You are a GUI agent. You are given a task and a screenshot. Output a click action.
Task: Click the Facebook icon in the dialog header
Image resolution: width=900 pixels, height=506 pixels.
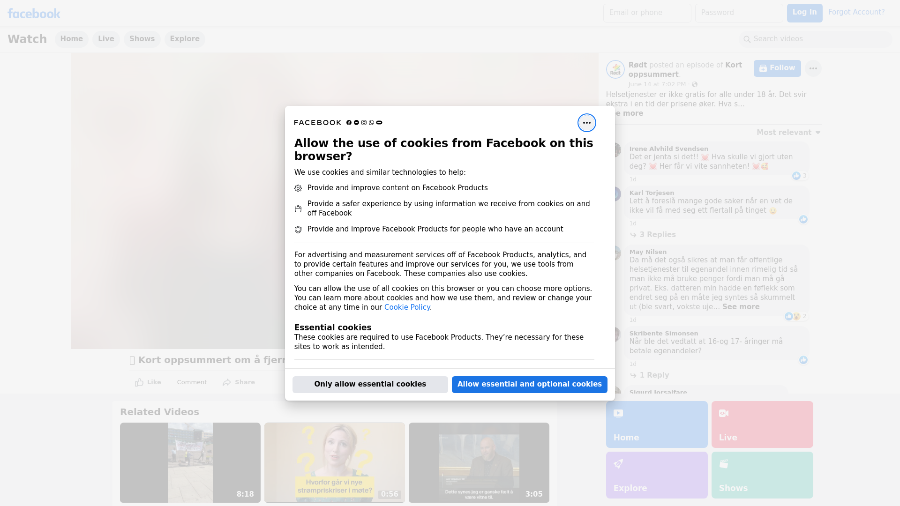click(x=349, y=123)
